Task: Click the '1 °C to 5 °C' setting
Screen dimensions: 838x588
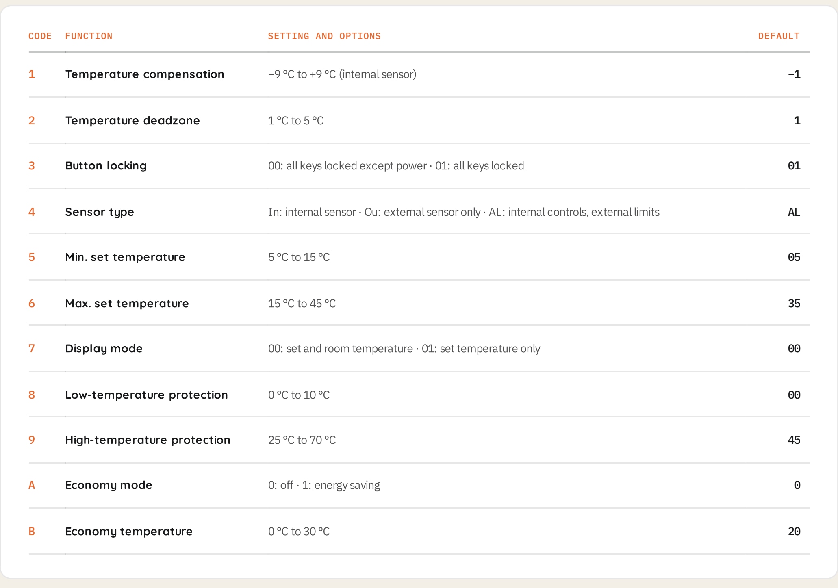Action: [x=296, y=121]
